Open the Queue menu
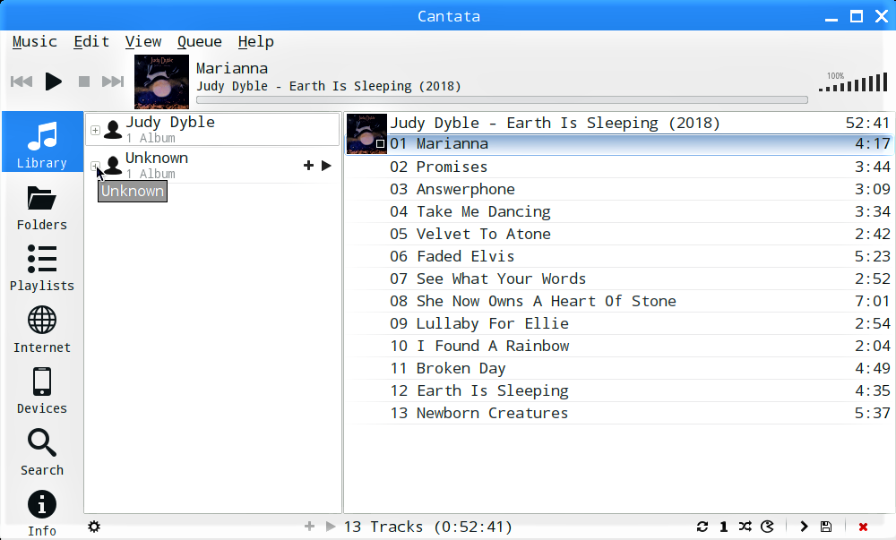The image size is (896, 540). [200, 42]
